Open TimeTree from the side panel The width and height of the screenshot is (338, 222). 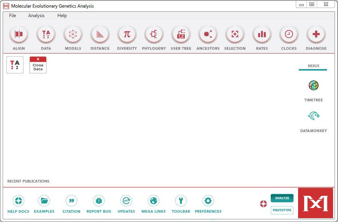pos(313,86)
